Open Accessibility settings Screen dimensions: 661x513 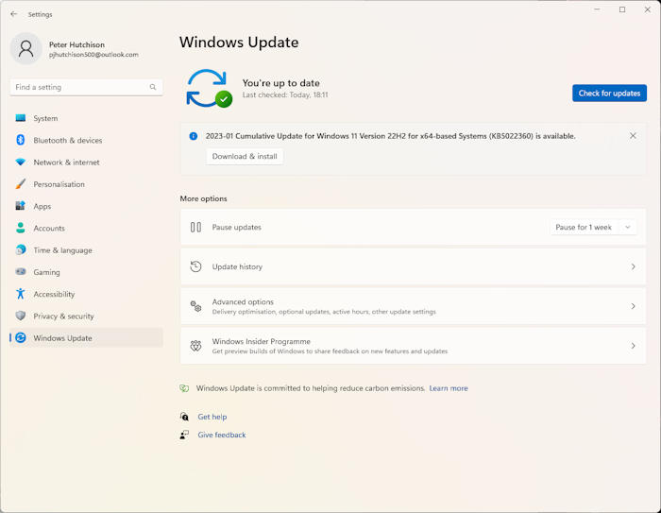point(87,294)
